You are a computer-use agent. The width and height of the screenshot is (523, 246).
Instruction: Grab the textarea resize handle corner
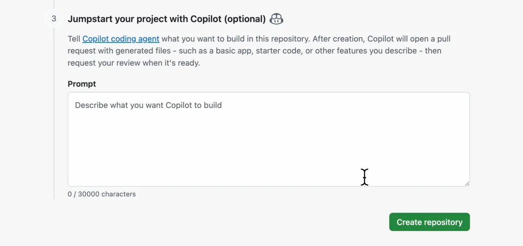coord(467,184)
